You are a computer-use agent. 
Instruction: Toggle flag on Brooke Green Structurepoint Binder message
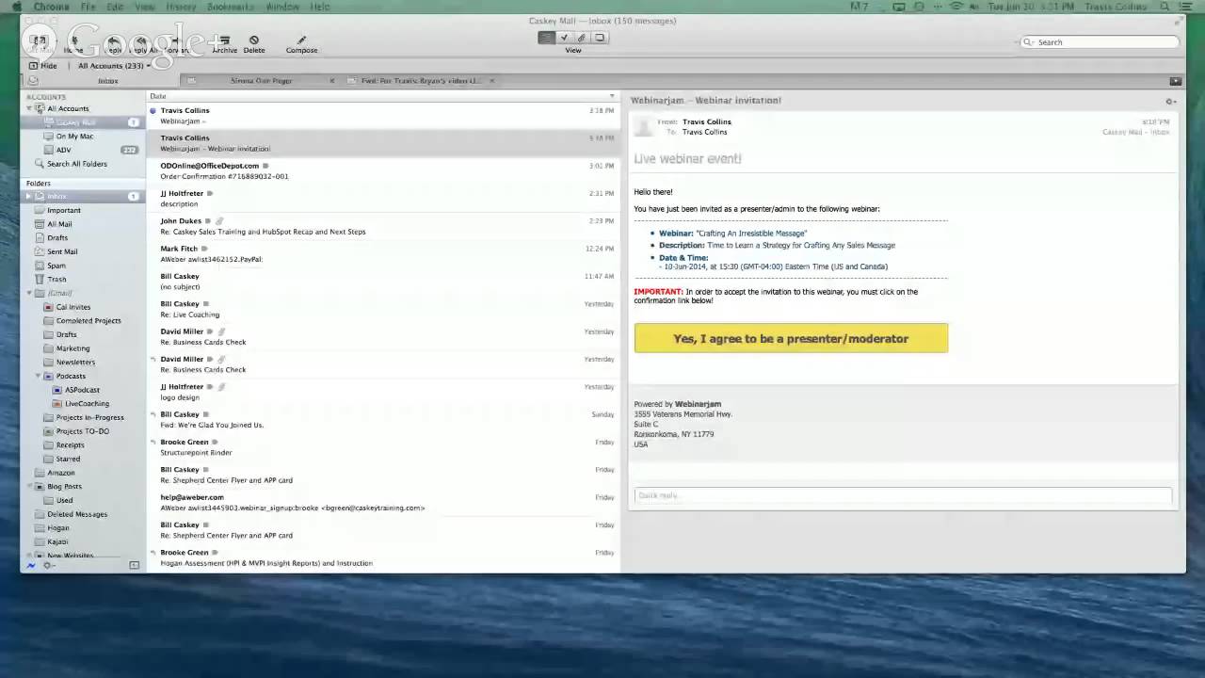215,442
